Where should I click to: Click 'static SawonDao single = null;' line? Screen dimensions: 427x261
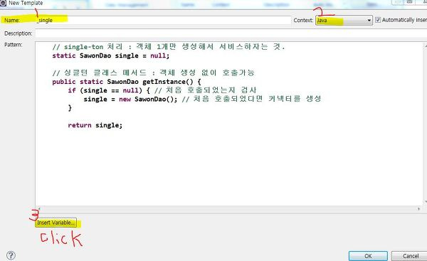click(x=111, y=55)
